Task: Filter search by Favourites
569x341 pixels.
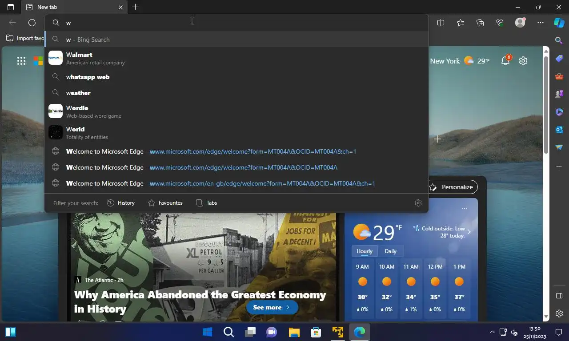Action: click(x=165, y=203)
